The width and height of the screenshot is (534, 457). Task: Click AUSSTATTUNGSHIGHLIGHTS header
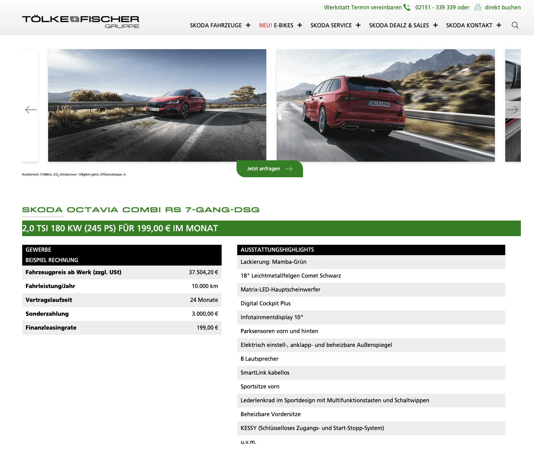coord(371,250)
